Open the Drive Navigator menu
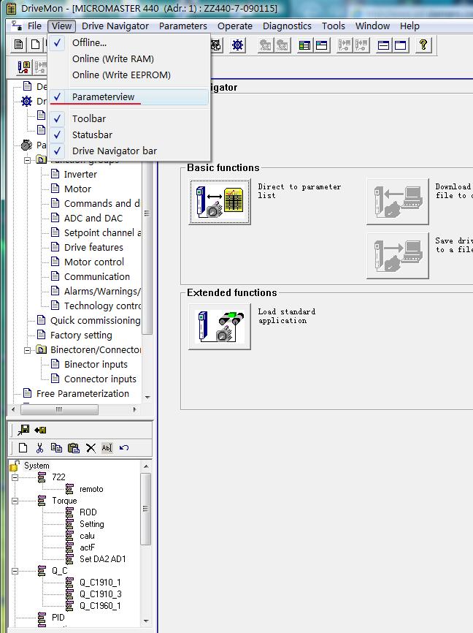473x633 pixels. tap(115, 26)
